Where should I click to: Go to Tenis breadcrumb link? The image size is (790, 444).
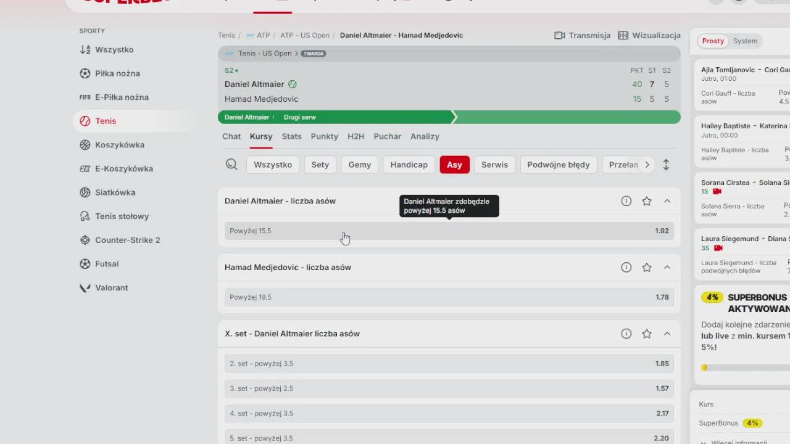(227, 36)
